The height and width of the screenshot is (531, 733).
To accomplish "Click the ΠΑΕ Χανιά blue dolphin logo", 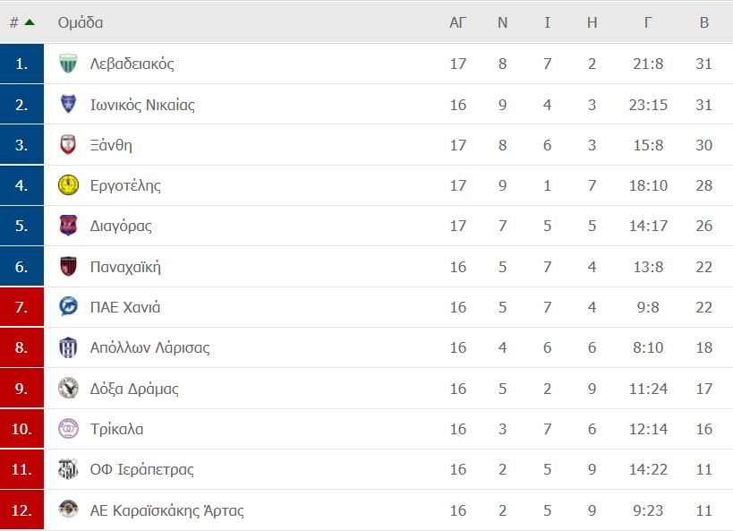I will pyautogui.click(x=68, y=307).
